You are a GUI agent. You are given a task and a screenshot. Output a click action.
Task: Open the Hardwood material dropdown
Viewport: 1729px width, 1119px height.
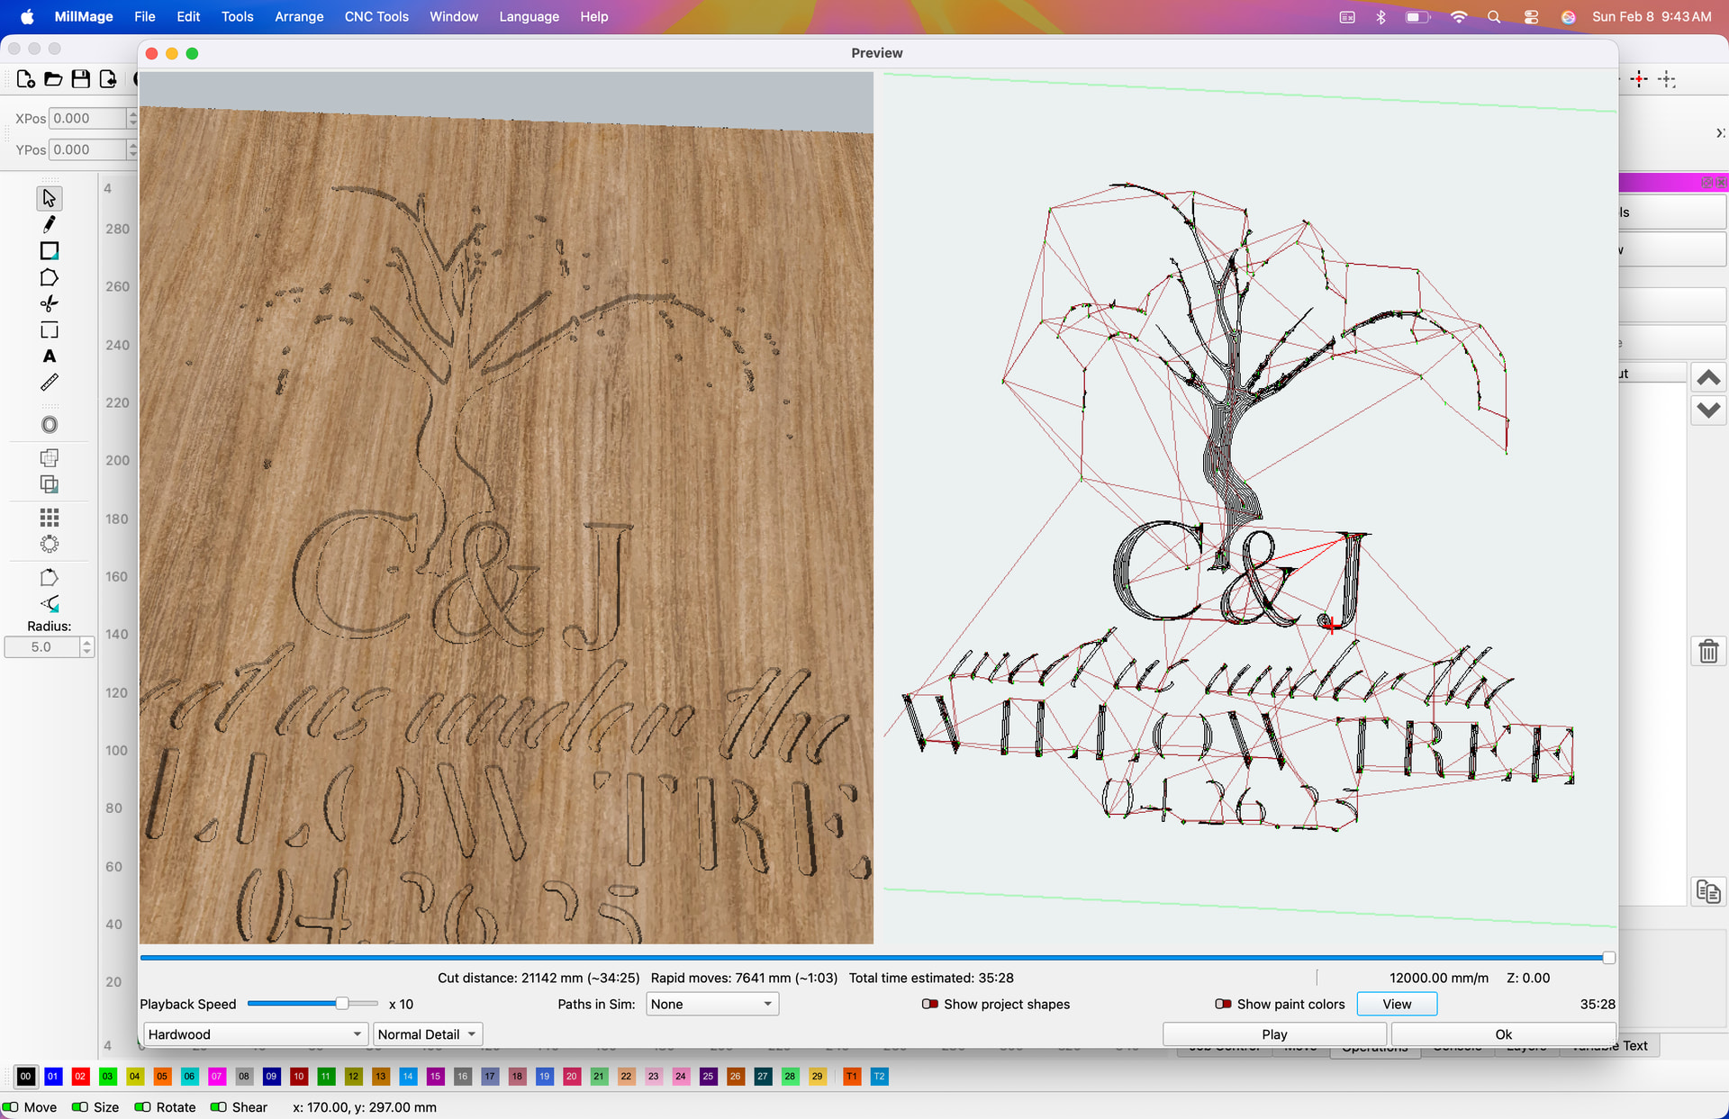click(255, 1034)
